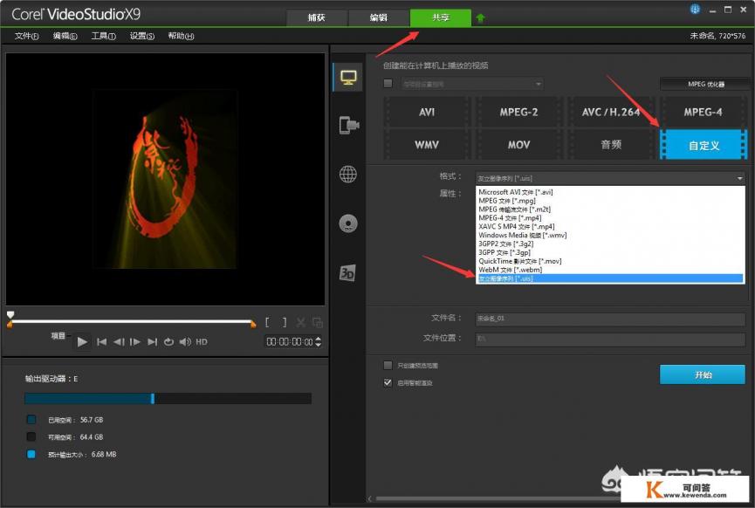This screenshot has height=508, width=755.
Task: Pick Windows Media [*.wmv] in format list
Action: coord(522,235)
